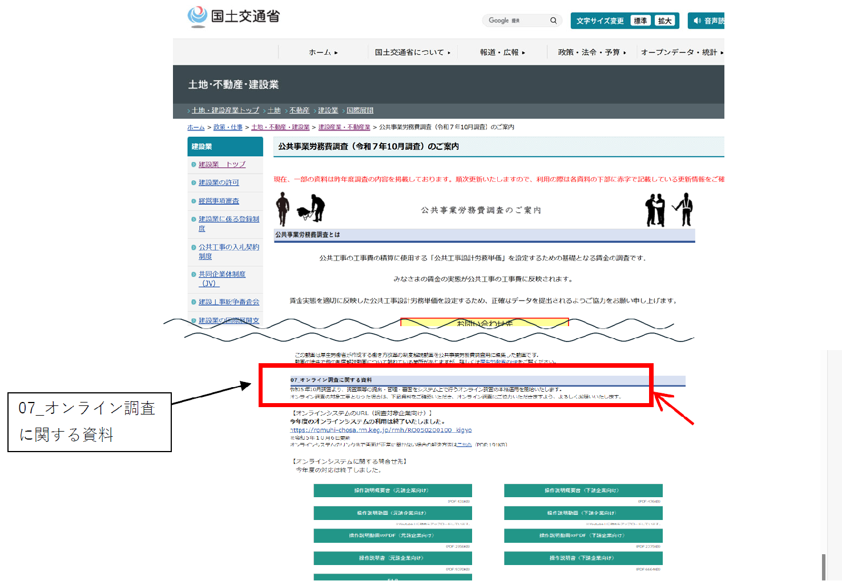Click the search magnifier icon

point(553,21)
